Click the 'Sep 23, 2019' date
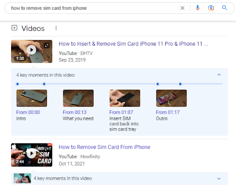The height and width of the screenshot is (188, 236). (72, 60)
